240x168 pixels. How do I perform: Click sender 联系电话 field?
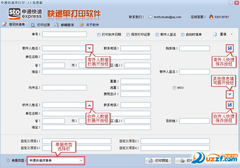point(136,48)
